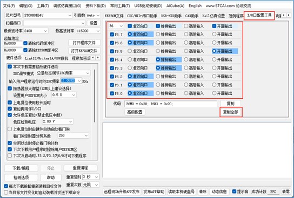Open the 重复延时 3 秒 dropdown
Viewport: 294px width, 198px height.
[91, 176]
